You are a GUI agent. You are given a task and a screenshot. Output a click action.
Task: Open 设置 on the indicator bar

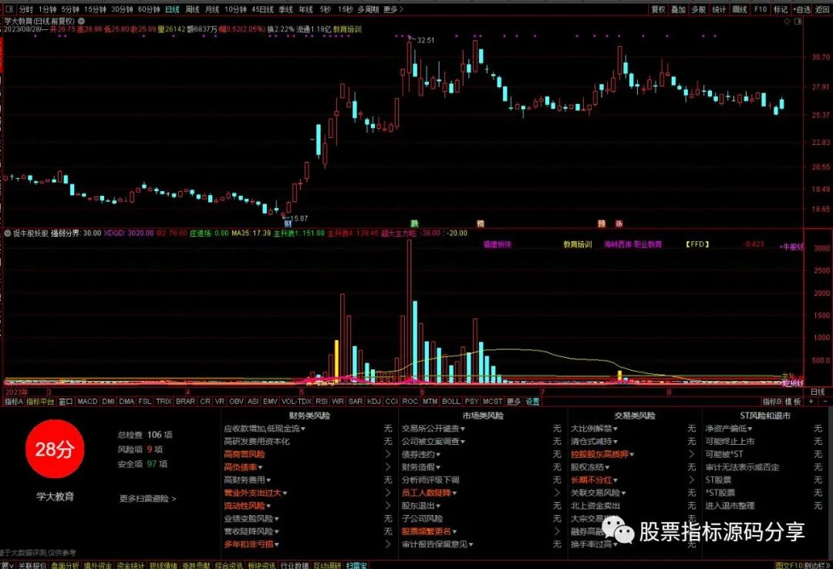coord(532,402)
